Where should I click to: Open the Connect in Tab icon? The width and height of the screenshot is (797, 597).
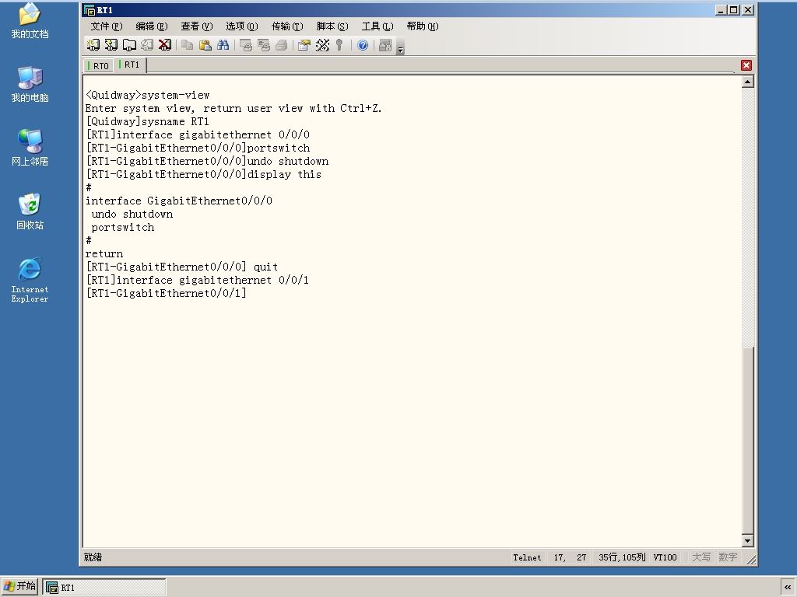pyautogui.click(x=129, y=45)
